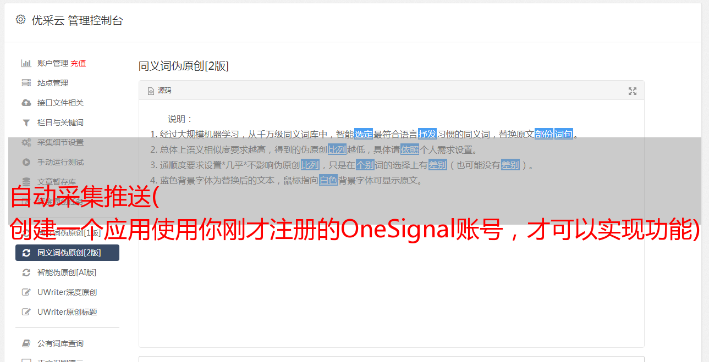The width and height of the screenshot is (709, 362).
Task: Click the cloud upload icon for 接口文件相关
Action: (x=26, y=103)
